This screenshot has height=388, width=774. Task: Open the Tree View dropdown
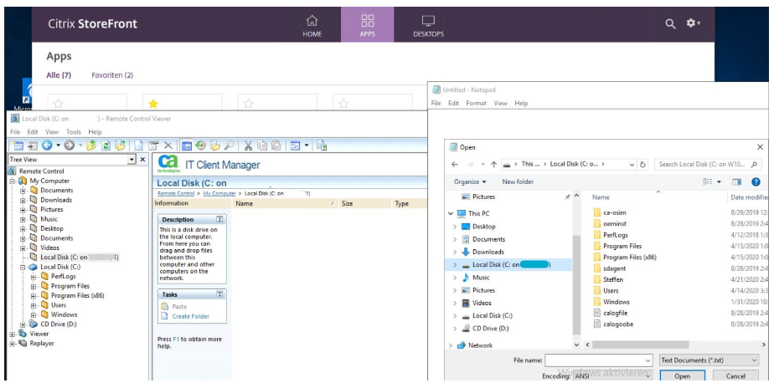131,159
